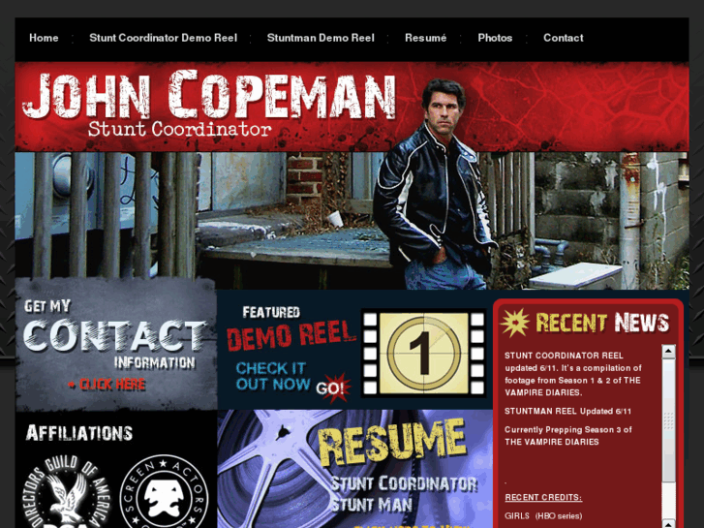The image size is (704, 528).
Task: Click the Directors Guild of America logo
Action: tap(68, 492)
